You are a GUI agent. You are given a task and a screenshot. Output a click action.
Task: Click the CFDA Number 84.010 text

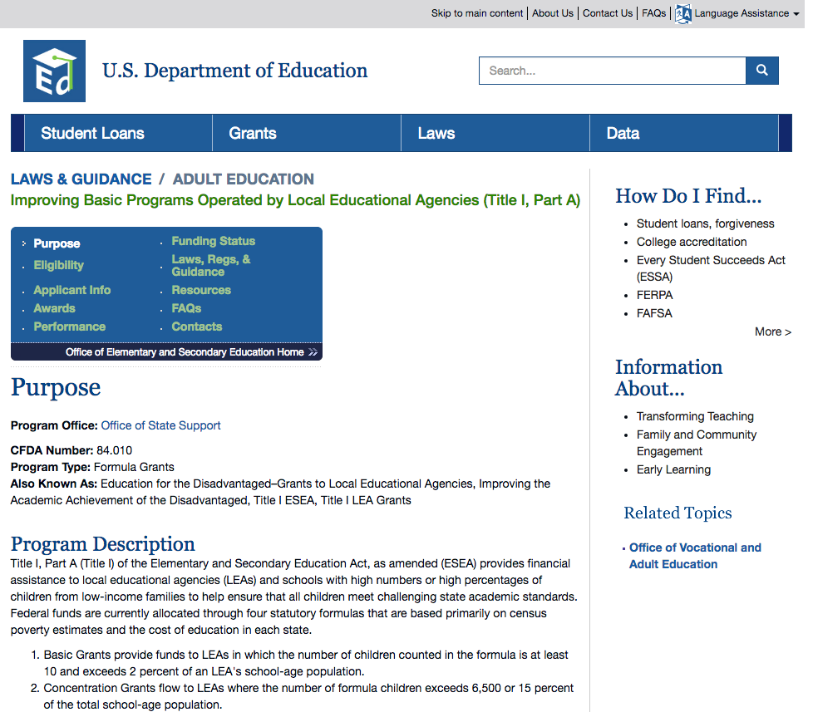pyautogui.click(x=71, y=450)
